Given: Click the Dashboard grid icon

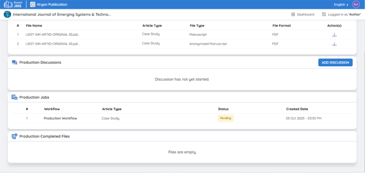Looking at the screenshot, I should point(293,15).
